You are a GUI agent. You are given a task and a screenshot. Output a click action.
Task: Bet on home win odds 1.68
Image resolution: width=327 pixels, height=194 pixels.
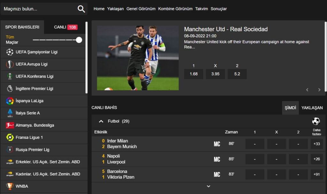point(194,74)
